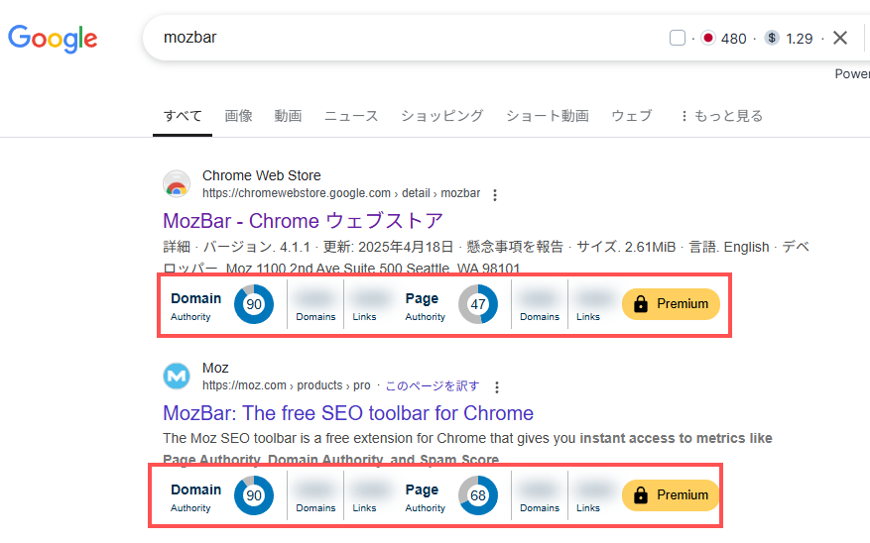Click the Moz favicon icon
Image resolution: width=870 pixels, height=543 pixels.
point(177,377)
